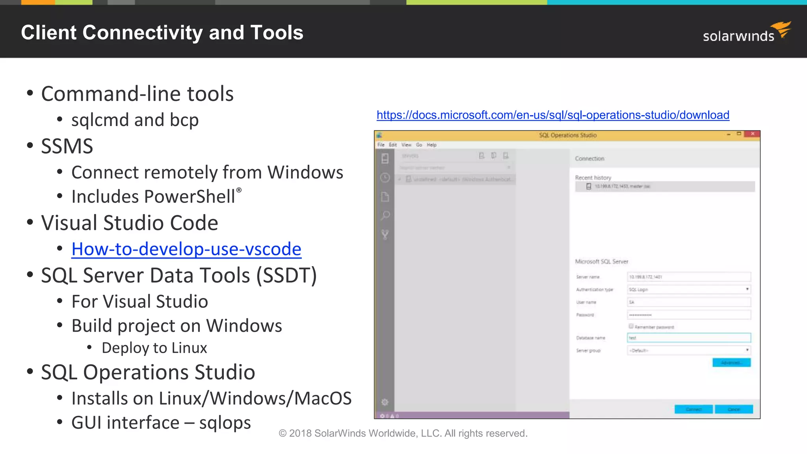Click the Servers panel header label
The height and width of the screenshot is (454, 807).
[x=410, y=156]
